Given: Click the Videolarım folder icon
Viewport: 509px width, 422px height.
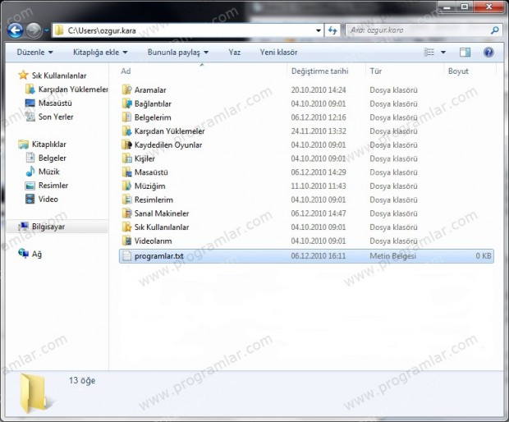Looking at the screenshot, I should (126, 241).
